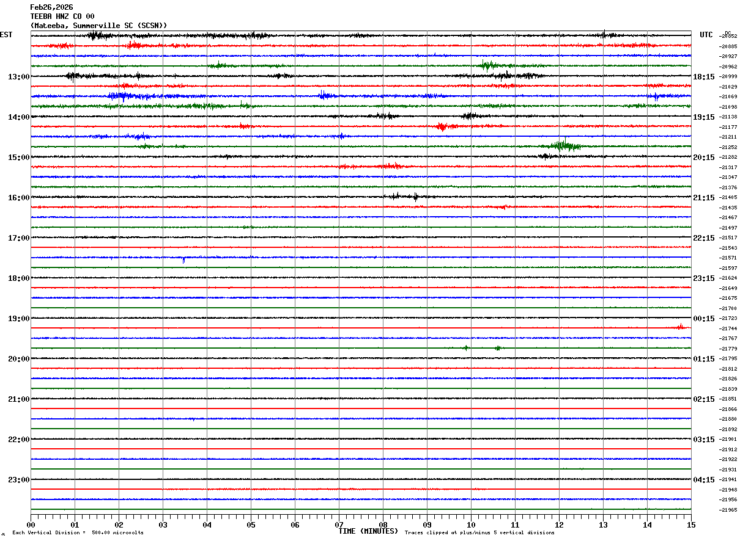
Task: Click the 20:00 EST row label
Action: pos(19,359)
